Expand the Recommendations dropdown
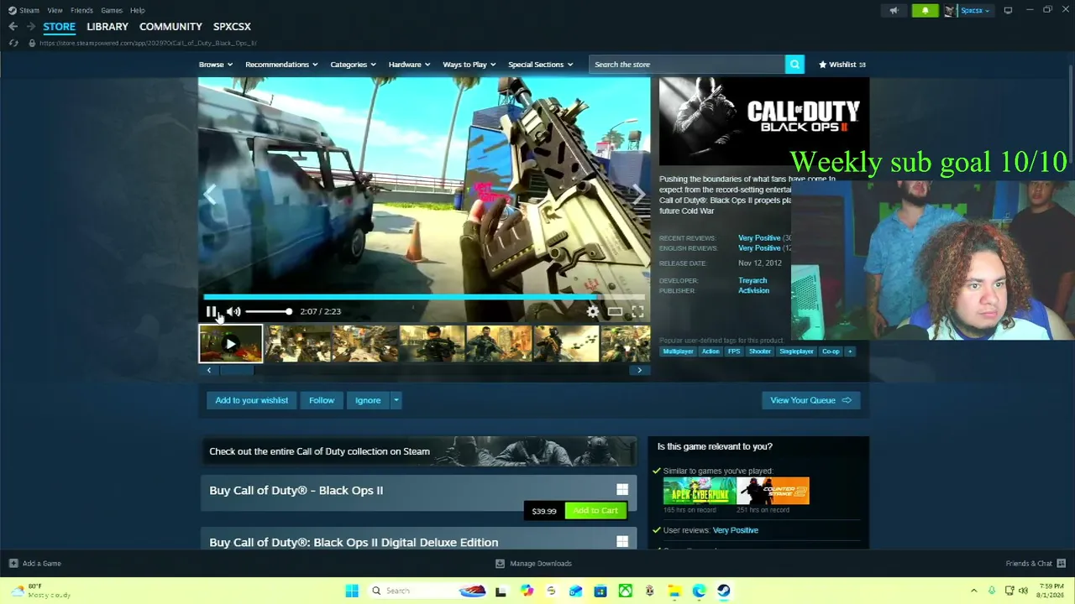The height and width of the screenshot is (604, 1075). [x=281, y=65]
